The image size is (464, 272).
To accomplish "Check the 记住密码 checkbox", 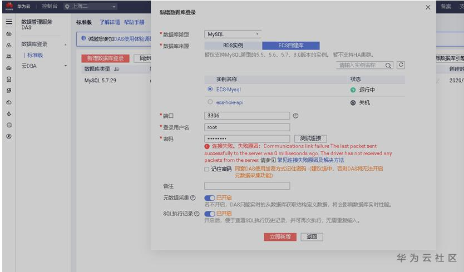I will pos(206,169).
